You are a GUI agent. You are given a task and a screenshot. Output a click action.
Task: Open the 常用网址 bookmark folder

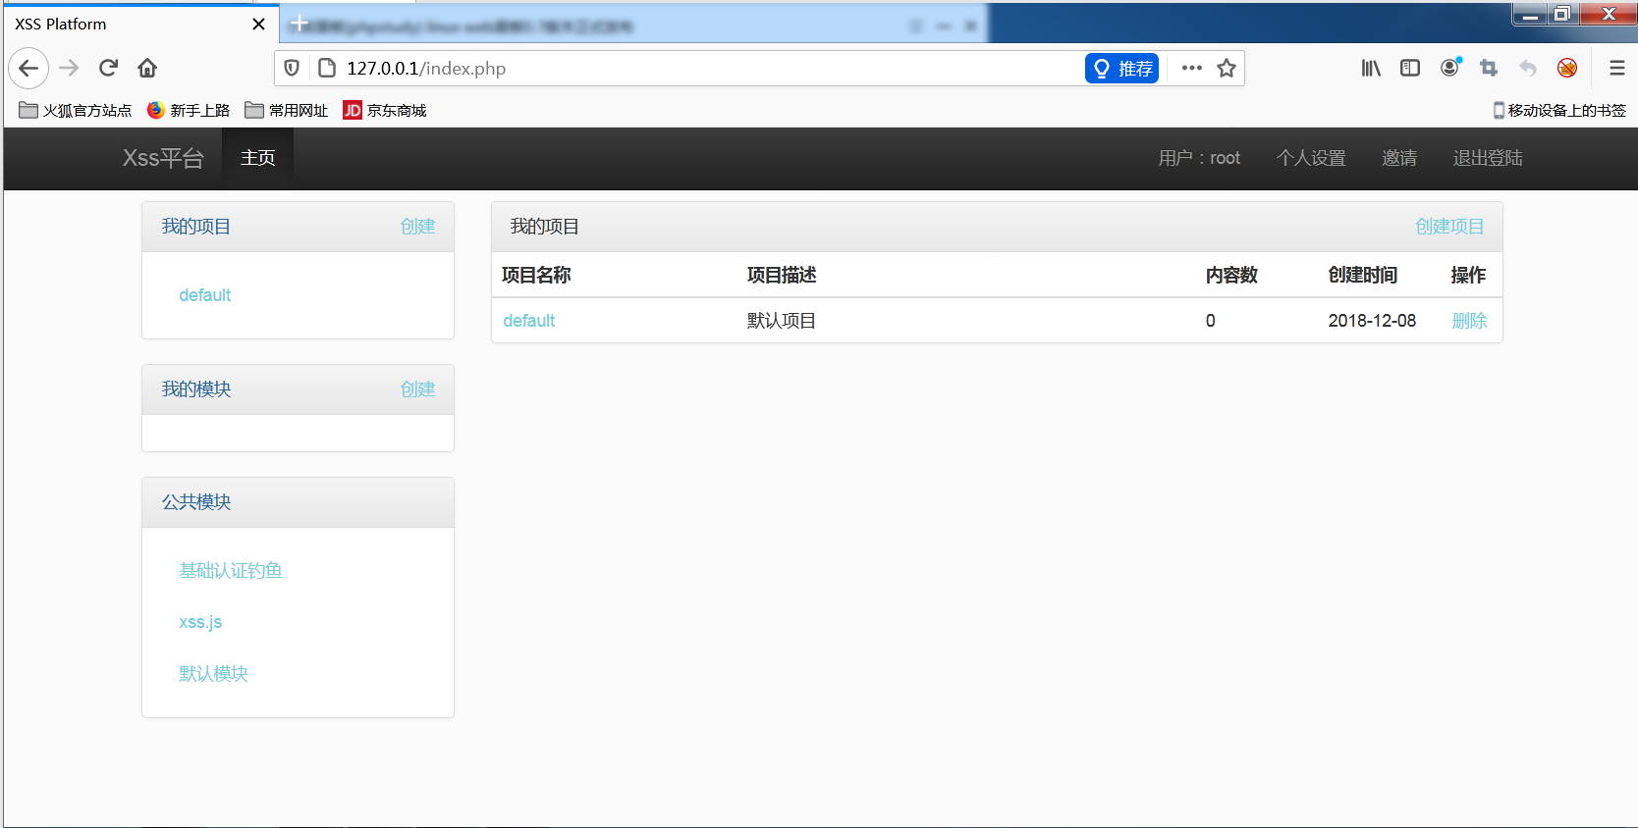tap(287, 110)
